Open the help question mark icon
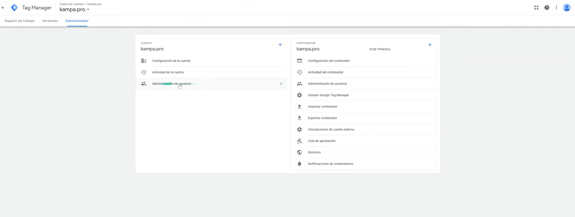Viewport: 575px width, 217px height. coord(547,8)
